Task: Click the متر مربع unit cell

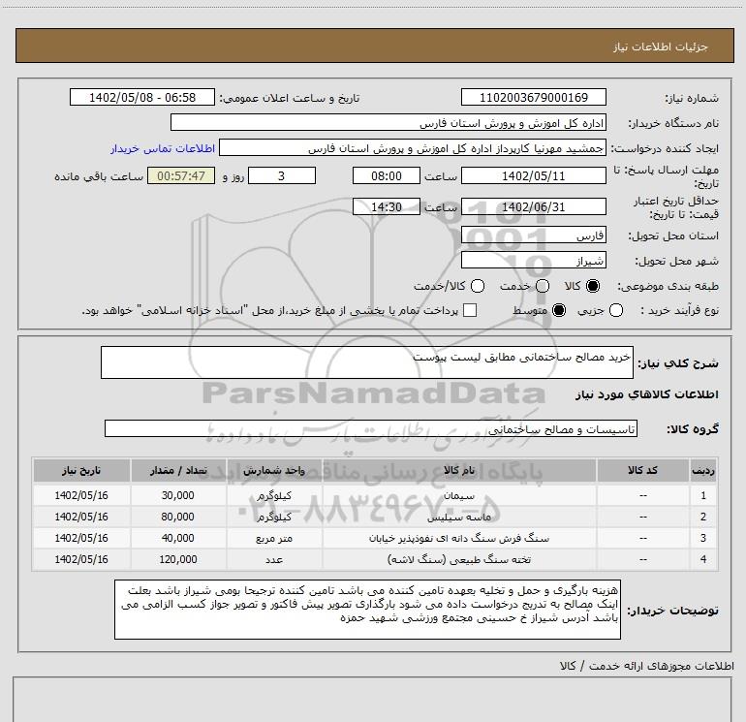Action: tap(274, 538)
